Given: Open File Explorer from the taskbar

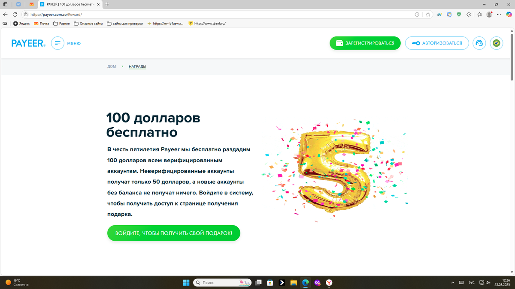Looking at the screenshot, I should pos(294,283).
